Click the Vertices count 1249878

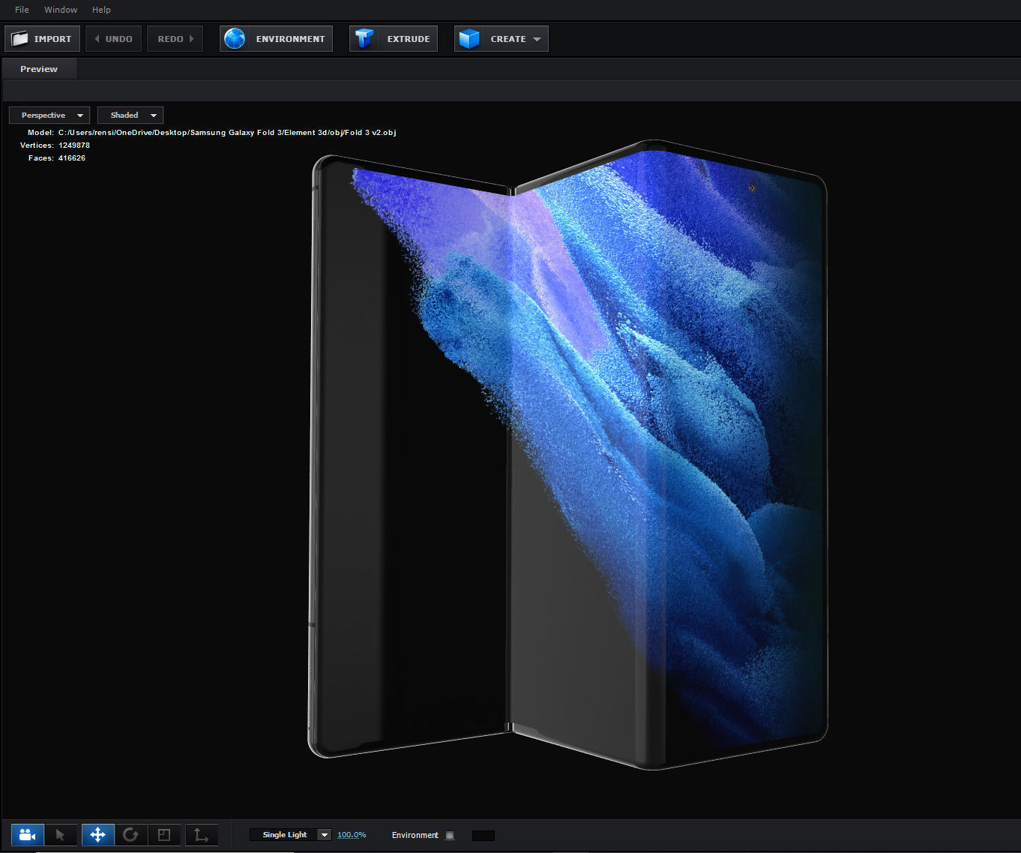click(x=74, y=146)
